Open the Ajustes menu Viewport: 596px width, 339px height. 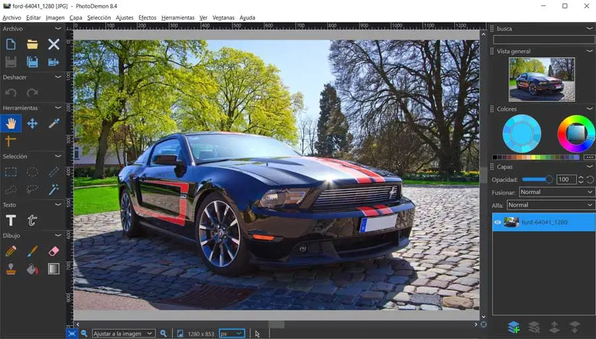pyautogui.click(x=124, y=18)
